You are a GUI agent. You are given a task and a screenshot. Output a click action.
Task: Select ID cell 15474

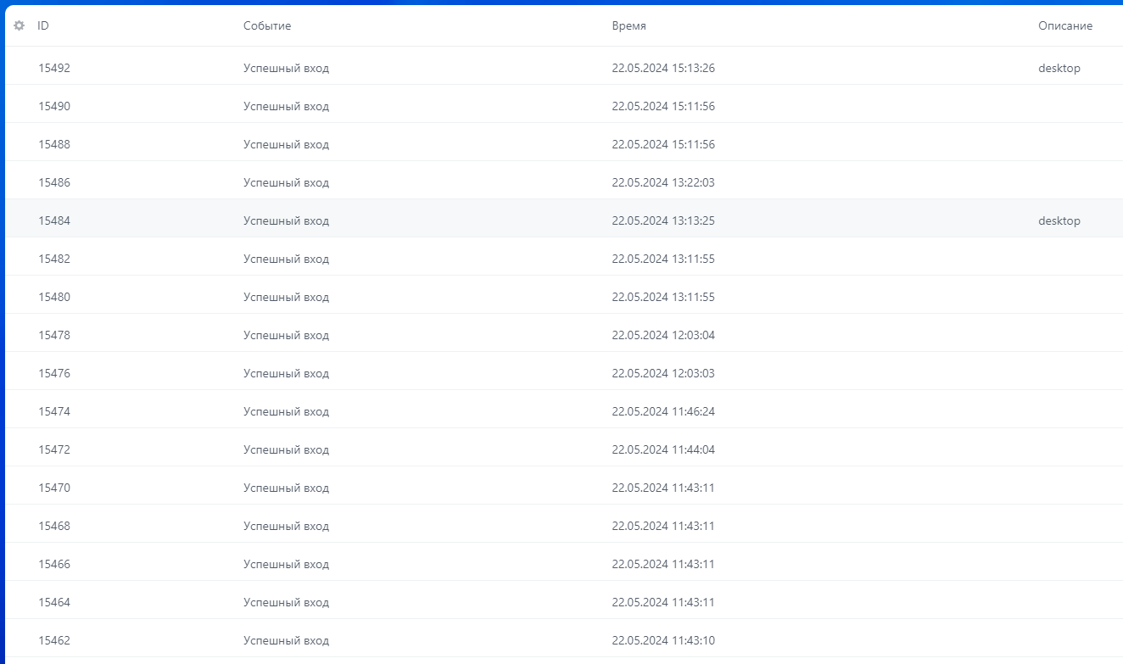tap(54, 411)
